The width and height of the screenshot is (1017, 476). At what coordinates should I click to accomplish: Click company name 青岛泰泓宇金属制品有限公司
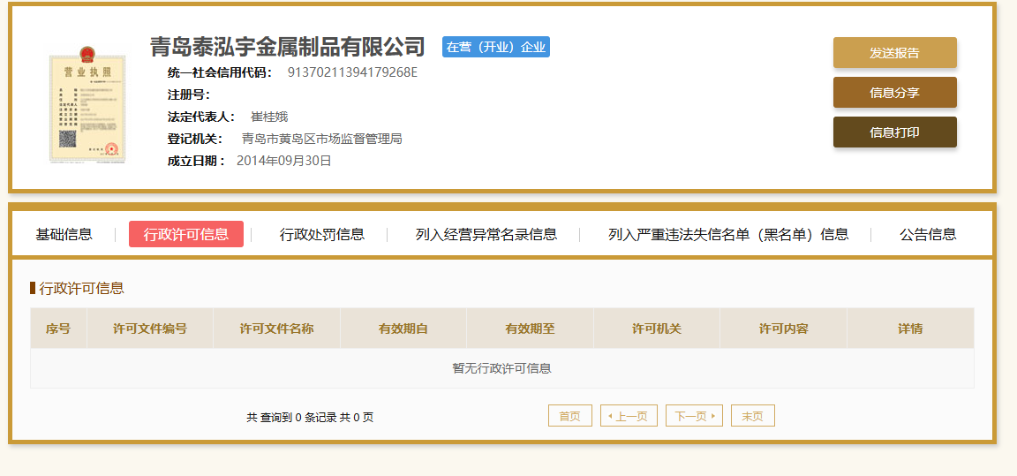(x=287, y=47)
